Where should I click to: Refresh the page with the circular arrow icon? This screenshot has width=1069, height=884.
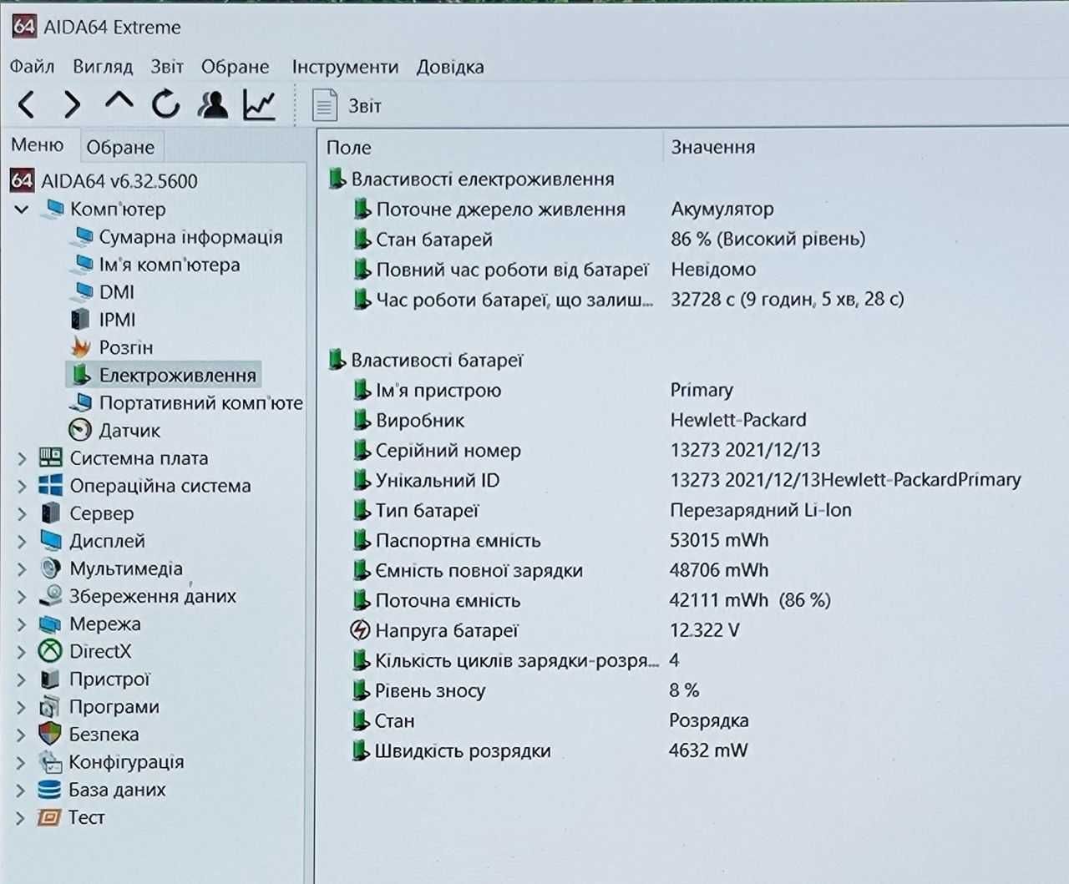165,104
